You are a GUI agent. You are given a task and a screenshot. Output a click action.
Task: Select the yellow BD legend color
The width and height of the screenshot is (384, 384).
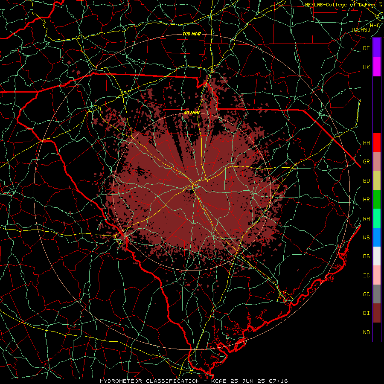377,181
